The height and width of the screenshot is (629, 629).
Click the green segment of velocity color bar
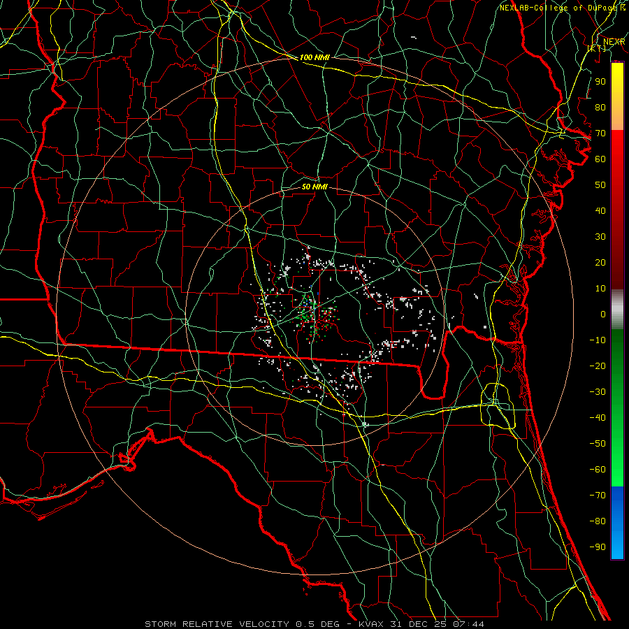(x=617, y=408)
